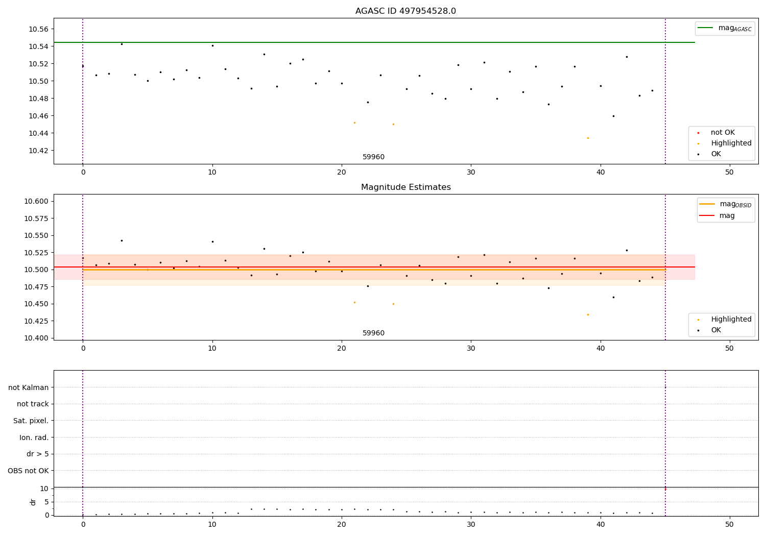Click the 'OBS not OK' axis label
766x536 pixels.
pyautogui.click(x=28, y=471)
